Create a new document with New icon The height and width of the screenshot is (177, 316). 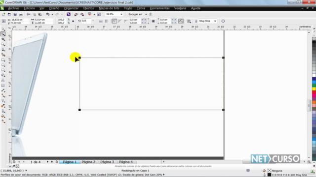click(3, 14)
